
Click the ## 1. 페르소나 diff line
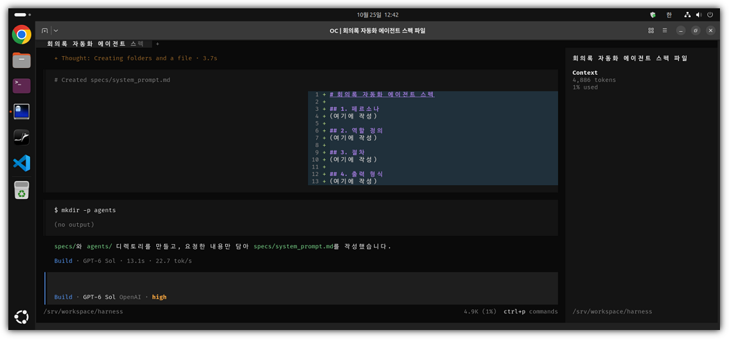[x=354, y=109]
